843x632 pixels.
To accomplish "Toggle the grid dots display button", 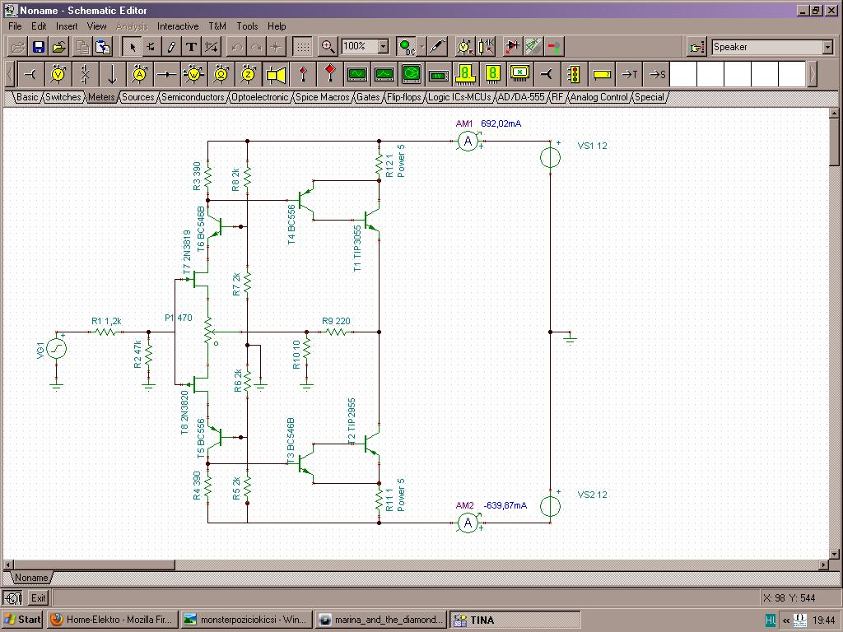I will 303,47.
